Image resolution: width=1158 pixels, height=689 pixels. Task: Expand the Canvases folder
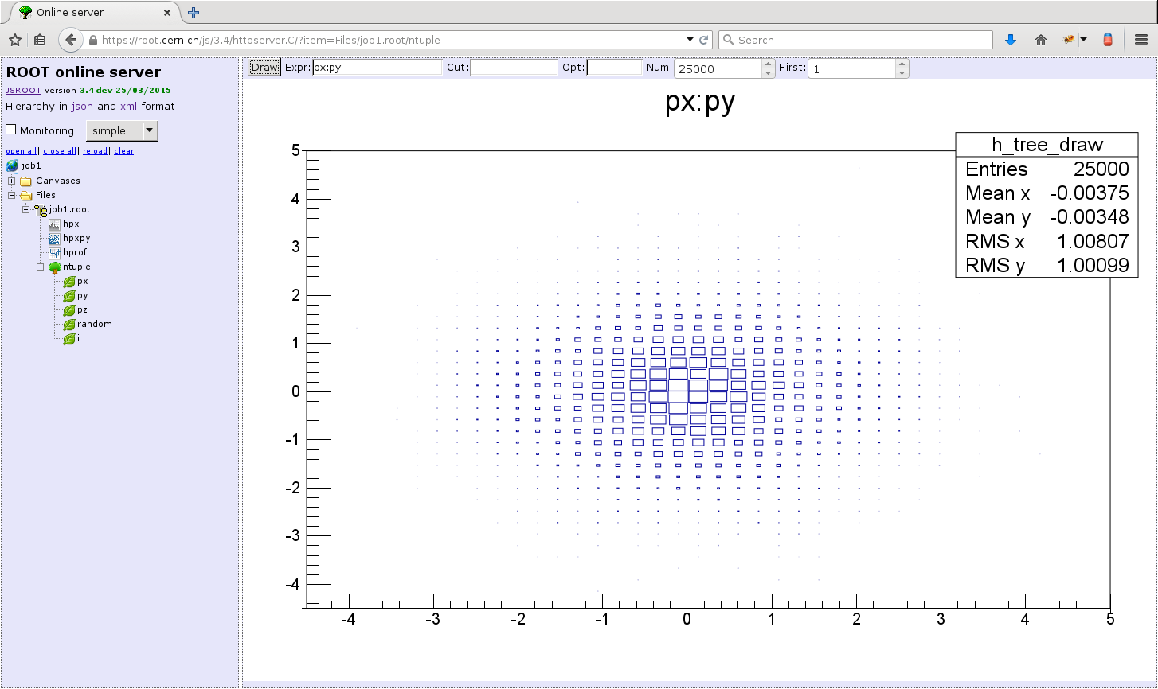point(12,181)
